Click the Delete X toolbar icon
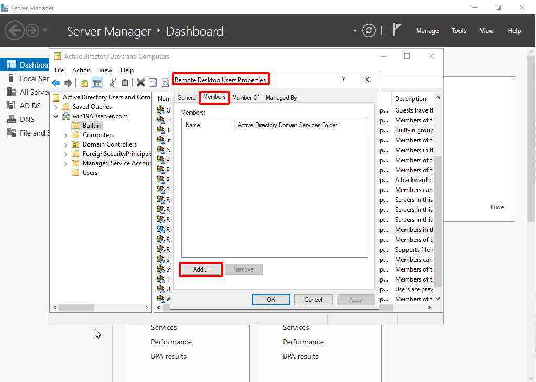536x382 pixels. pos(140,83)
